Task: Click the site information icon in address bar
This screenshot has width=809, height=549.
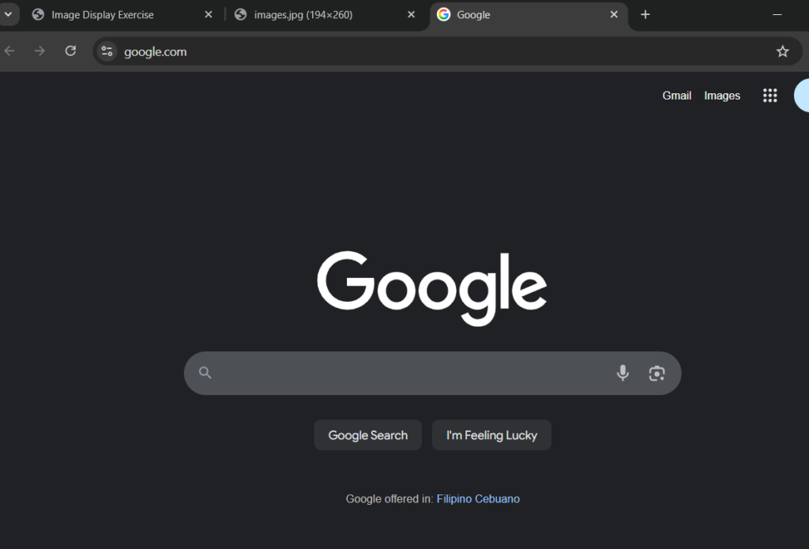Action: point(107,51)
